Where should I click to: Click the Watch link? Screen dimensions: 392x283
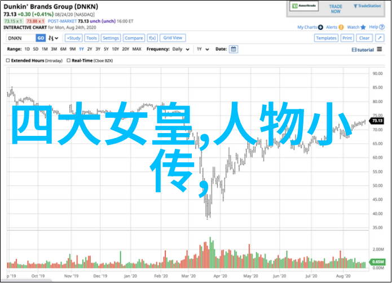[353, 27]
